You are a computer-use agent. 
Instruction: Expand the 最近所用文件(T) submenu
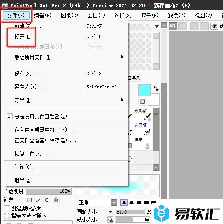click(66, 57)
